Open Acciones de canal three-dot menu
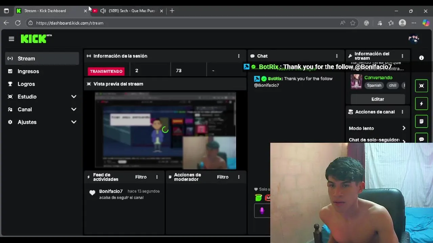 tap(402, 112)
